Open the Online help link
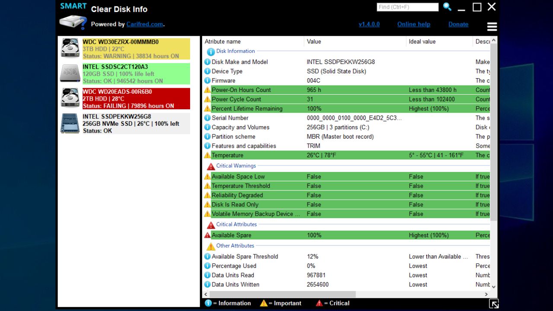 pos(413,24)
